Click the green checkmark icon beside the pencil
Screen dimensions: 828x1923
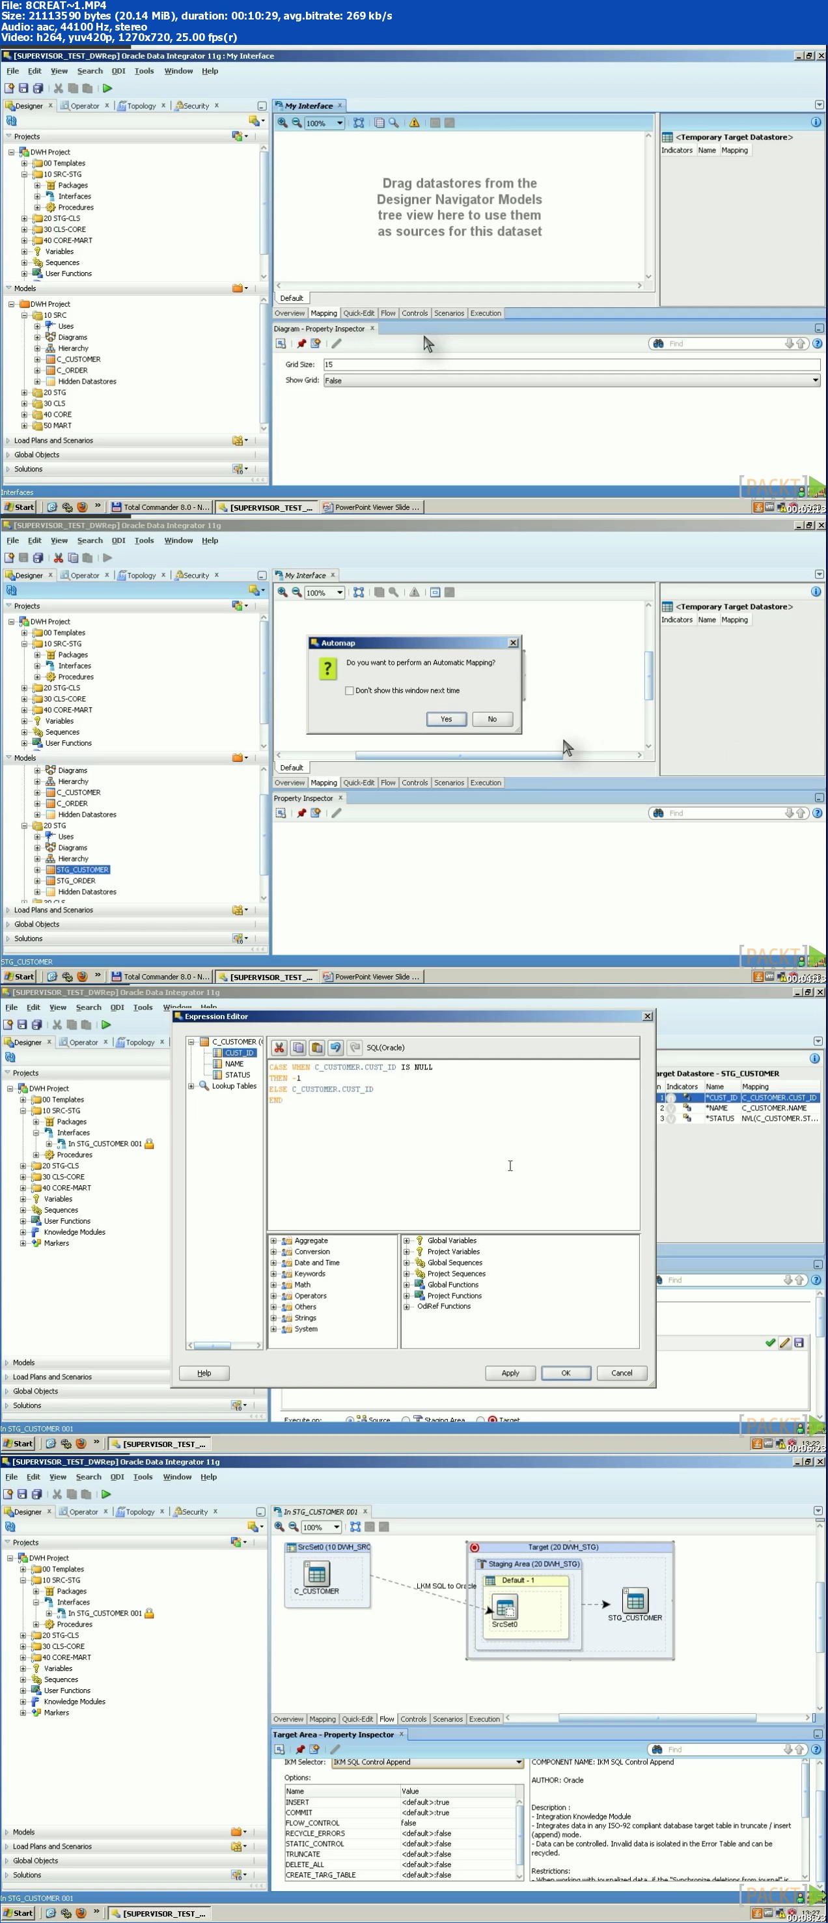pos(770,1343)
